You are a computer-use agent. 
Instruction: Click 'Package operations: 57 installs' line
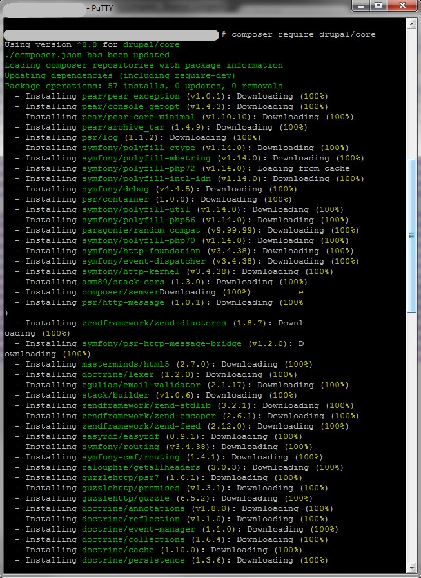[144, 86]
